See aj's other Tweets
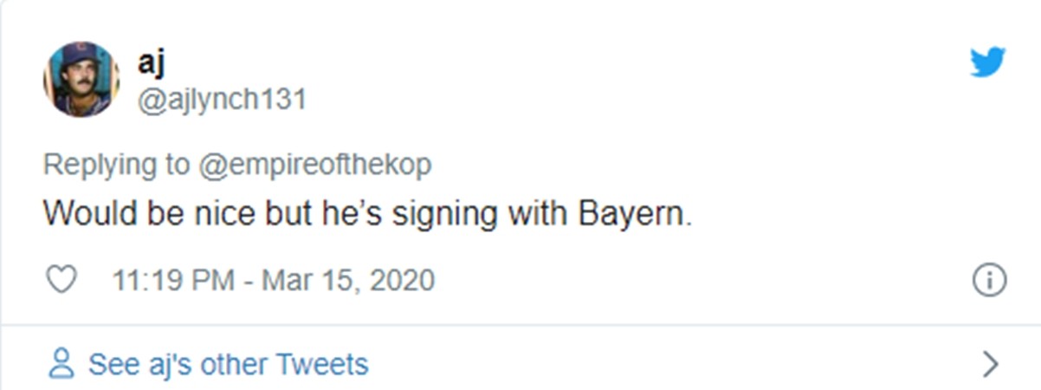Screen dimensions: 1041x390 [x=228, y=364]
